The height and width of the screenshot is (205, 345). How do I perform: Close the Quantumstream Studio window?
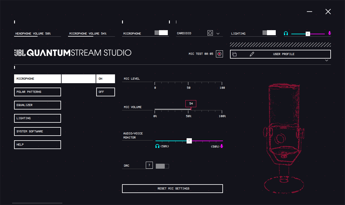point(328,11)
